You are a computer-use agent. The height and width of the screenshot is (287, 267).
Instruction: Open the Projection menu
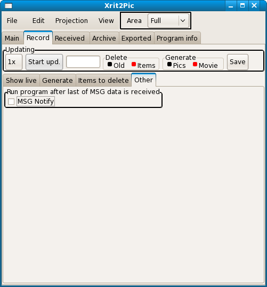point(71,21)
